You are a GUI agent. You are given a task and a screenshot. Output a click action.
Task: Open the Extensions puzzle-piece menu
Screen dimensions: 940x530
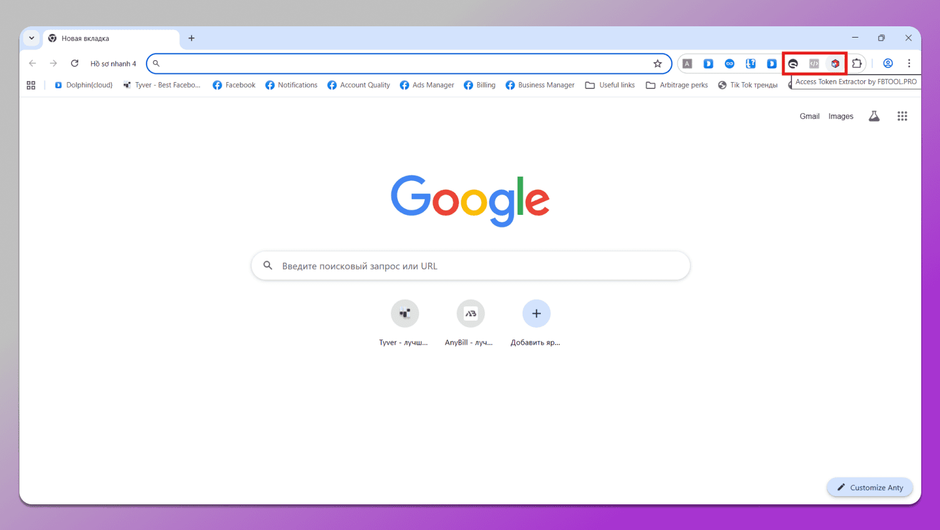pos(857,63)
